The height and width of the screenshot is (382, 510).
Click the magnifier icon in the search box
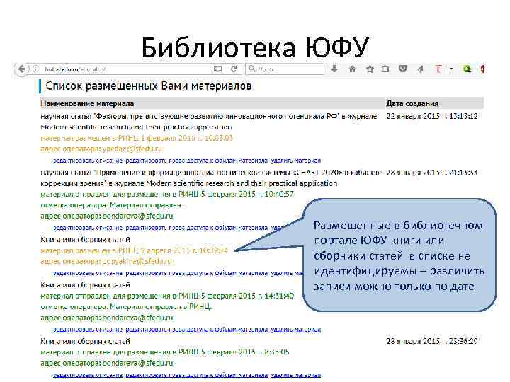coord(251,69)
